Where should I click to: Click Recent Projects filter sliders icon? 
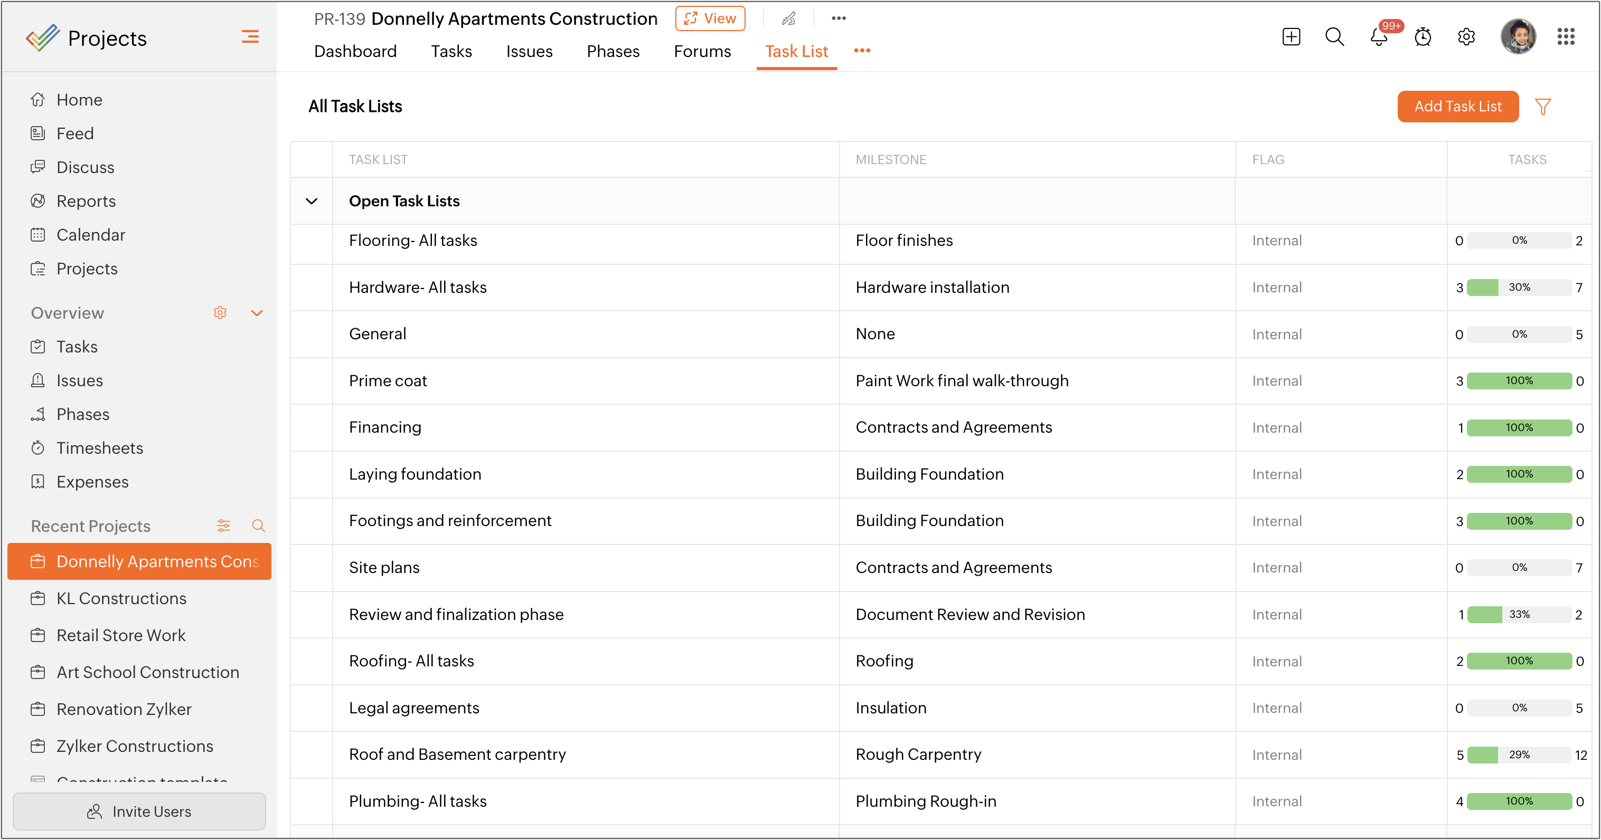coord(224,526)
